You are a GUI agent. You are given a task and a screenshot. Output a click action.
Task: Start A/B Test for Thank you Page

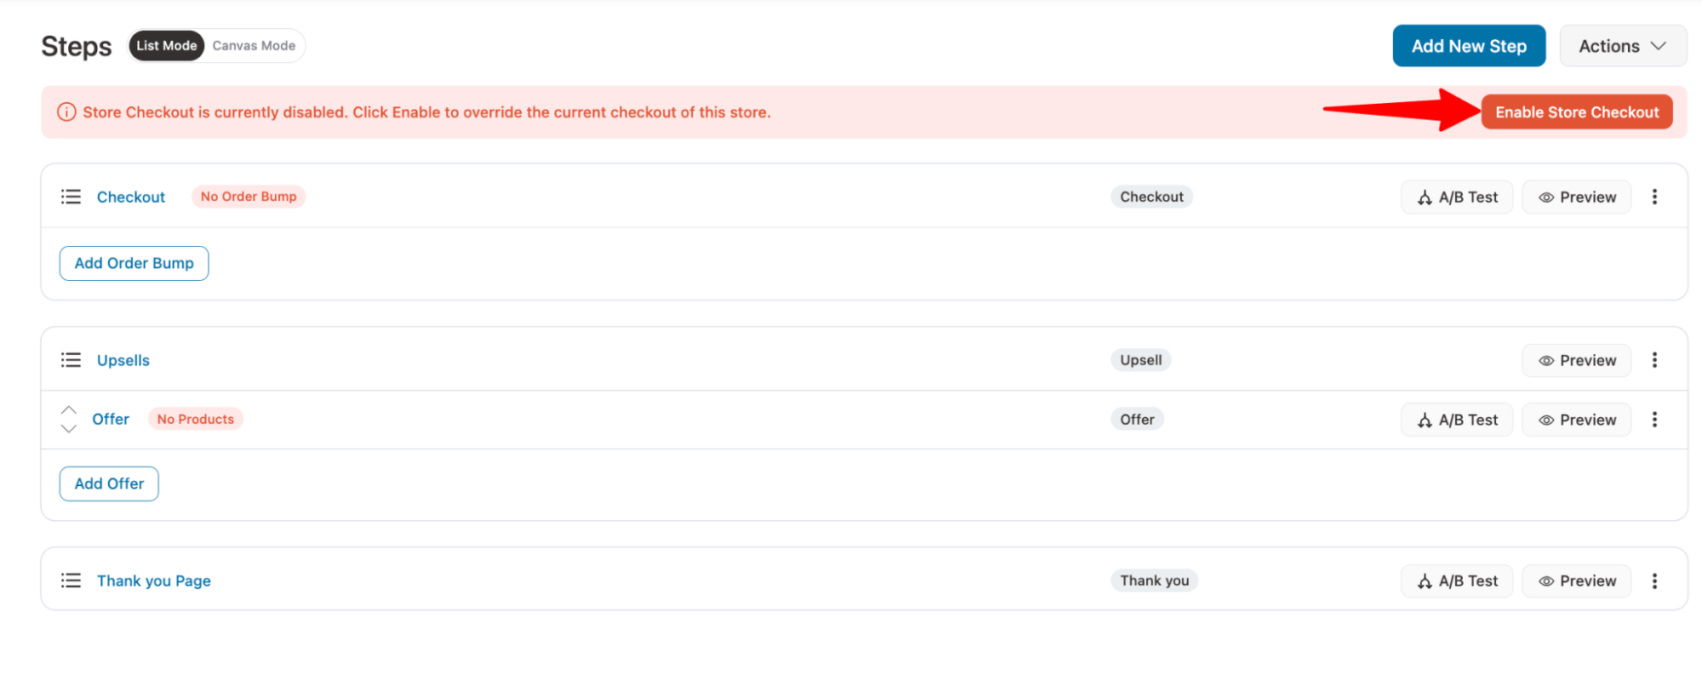coord(1457,581)
